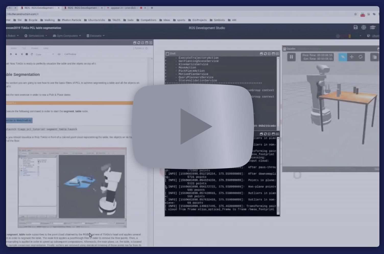
Task: Click the Rviz screenshot image in the notebook
Action: [x=72, y=188]
